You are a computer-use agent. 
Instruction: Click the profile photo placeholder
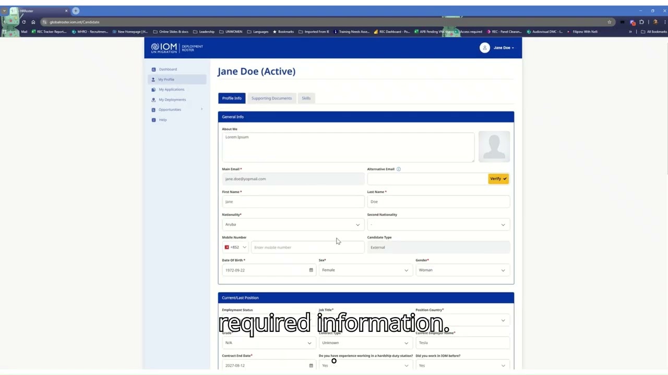(x=494, y=147)
